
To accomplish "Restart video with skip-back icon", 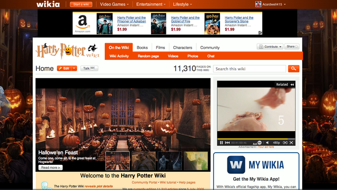I will [227, 143].
